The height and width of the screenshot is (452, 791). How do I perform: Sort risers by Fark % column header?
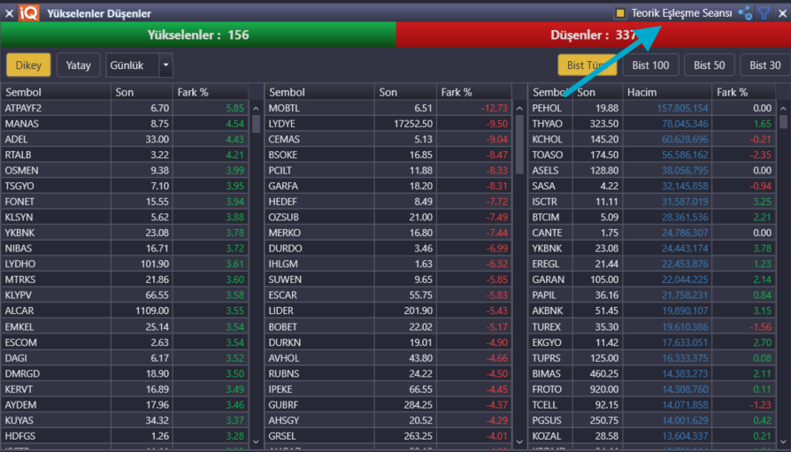pos(211,92)
